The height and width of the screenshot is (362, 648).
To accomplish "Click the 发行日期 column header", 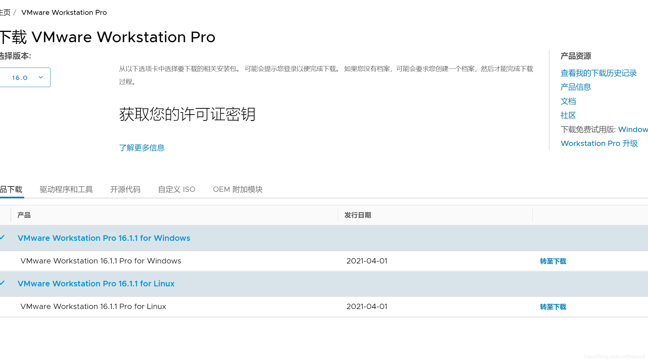I will coord(358,215).
